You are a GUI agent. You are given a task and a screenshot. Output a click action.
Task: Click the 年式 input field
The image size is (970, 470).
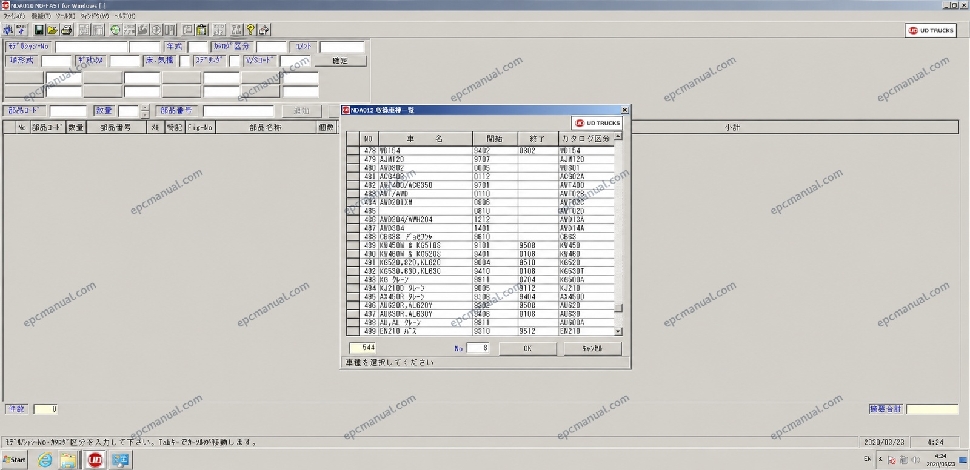tap(198, 47)
